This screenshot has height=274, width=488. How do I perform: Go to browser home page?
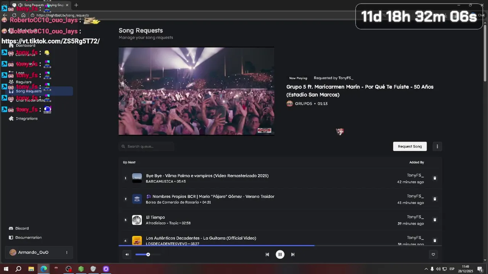pos(23,15)
